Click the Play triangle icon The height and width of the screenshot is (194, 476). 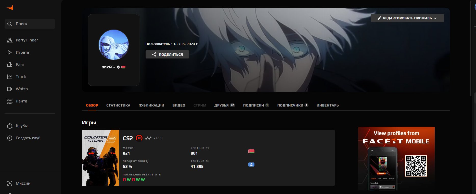coord(9,52)
